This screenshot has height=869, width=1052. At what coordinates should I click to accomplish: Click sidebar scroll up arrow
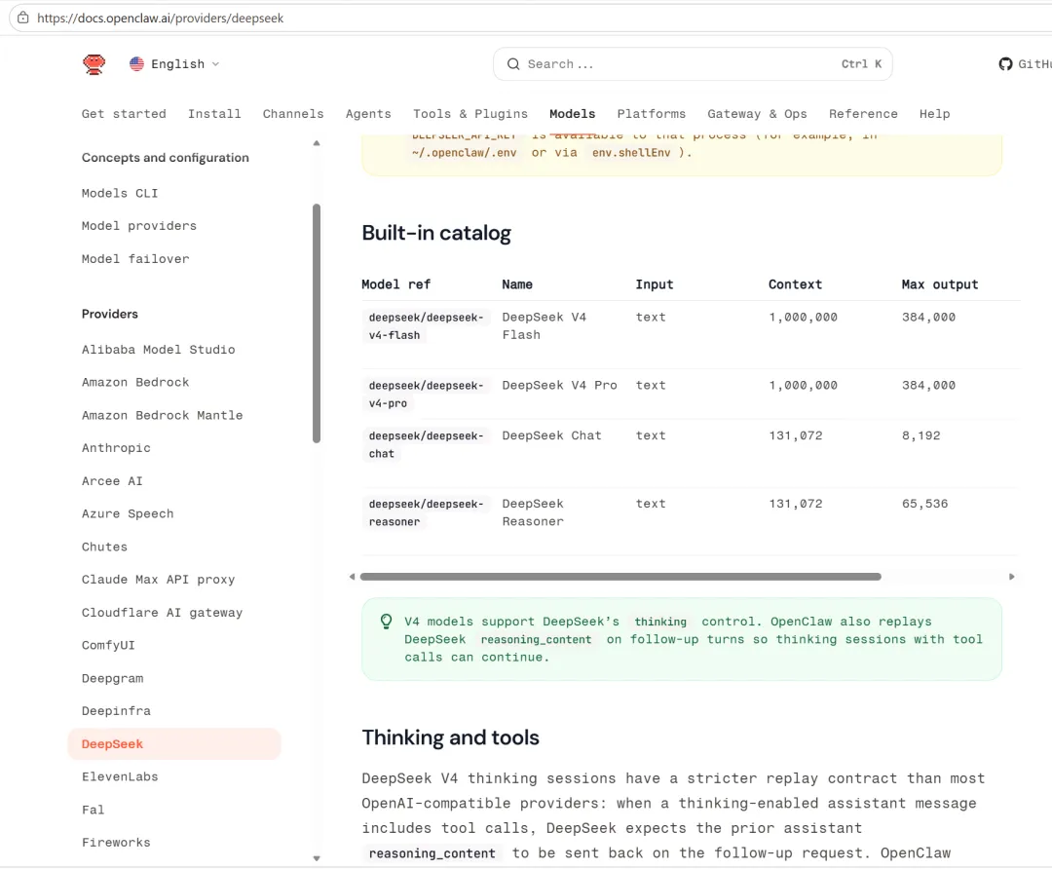point(317,143)
